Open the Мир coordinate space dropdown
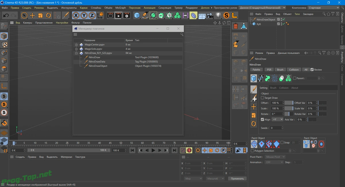This screenshot has height=187, width=345. tap(193, 178)
